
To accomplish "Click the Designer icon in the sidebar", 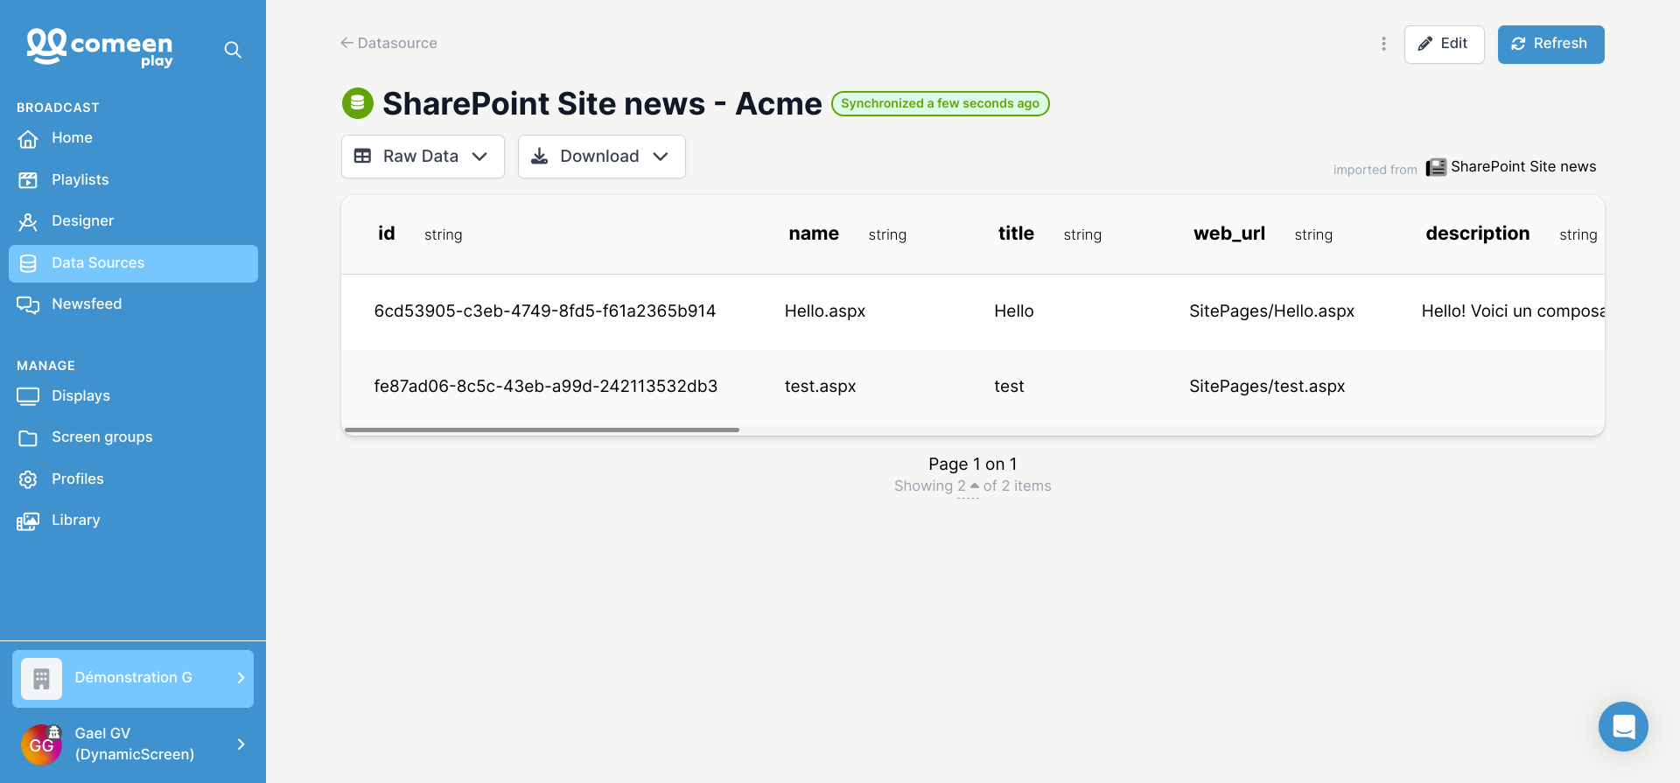I will click(x=28, y=221).
